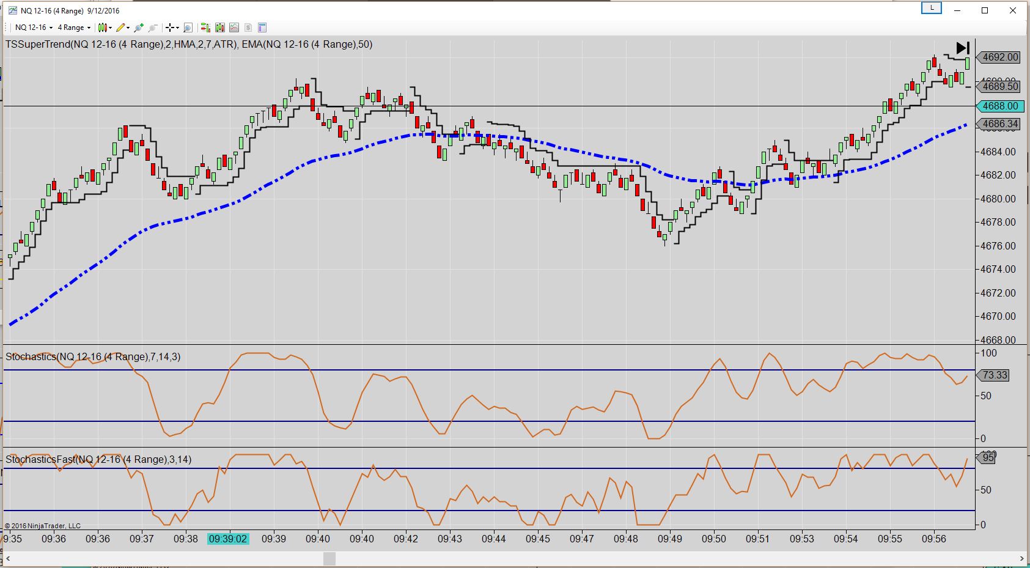Image resolution: width=1030 pixels, height=568 pixels.
Task: Click the 2016 NinjaTrader, LLC copyright text
Action: pos(43,526)
